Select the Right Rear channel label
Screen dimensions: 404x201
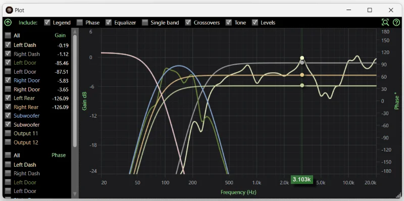[x=26, y=107]
